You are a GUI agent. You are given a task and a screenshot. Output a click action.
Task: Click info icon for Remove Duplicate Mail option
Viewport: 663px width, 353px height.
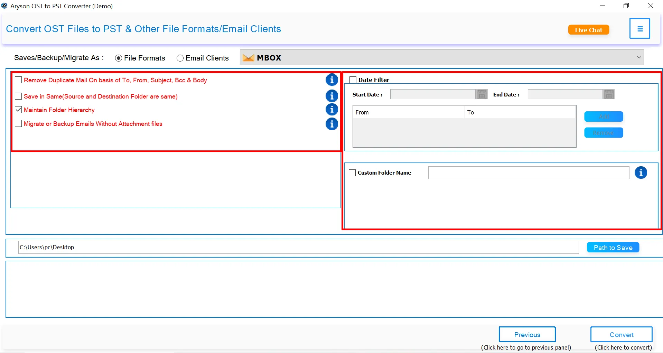[x=331, y=80]
